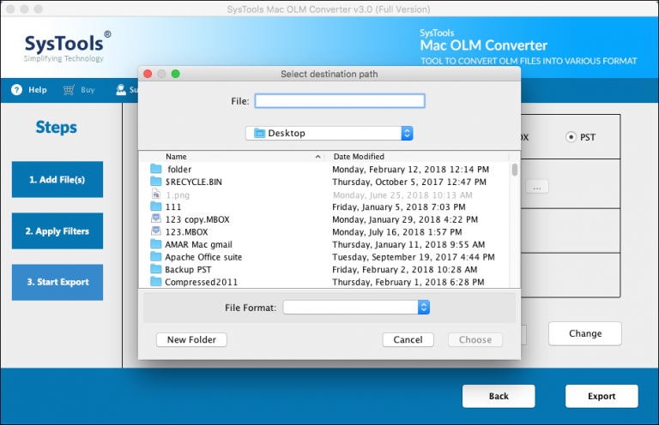Click the Choose button
The width and height of the screenshot is (659, 425).
475,340
